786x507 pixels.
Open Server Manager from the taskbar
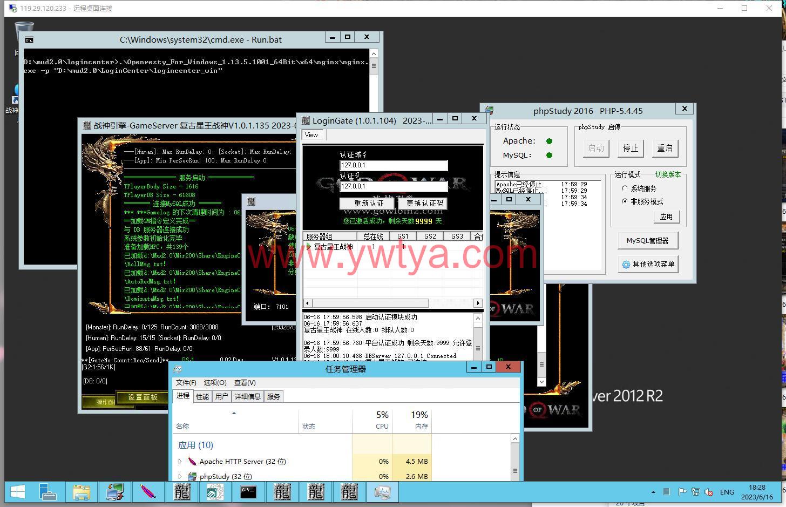pos(48,492)
